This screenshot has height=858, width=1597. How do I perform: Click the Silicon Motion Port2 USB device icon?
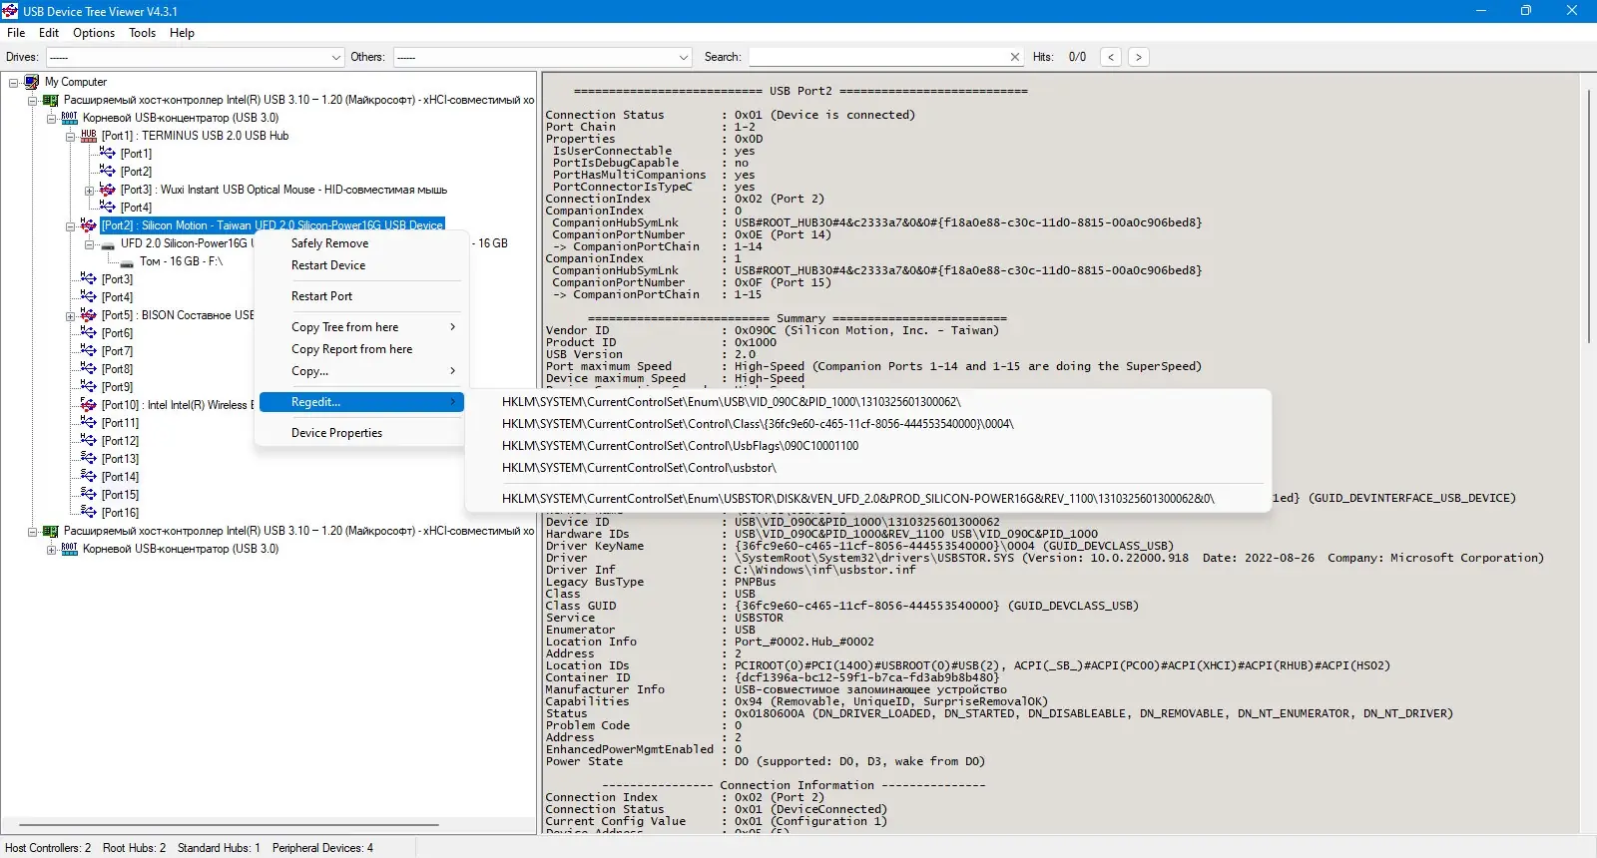pos(88,225)
